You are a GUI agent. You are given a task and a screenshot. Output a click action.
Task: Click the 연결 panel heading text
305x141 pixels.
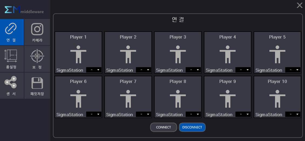coord(178,19)
